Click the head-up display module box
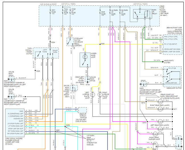Image resolution: width=185 pixels, height=150 pixels. coord(83,110)
